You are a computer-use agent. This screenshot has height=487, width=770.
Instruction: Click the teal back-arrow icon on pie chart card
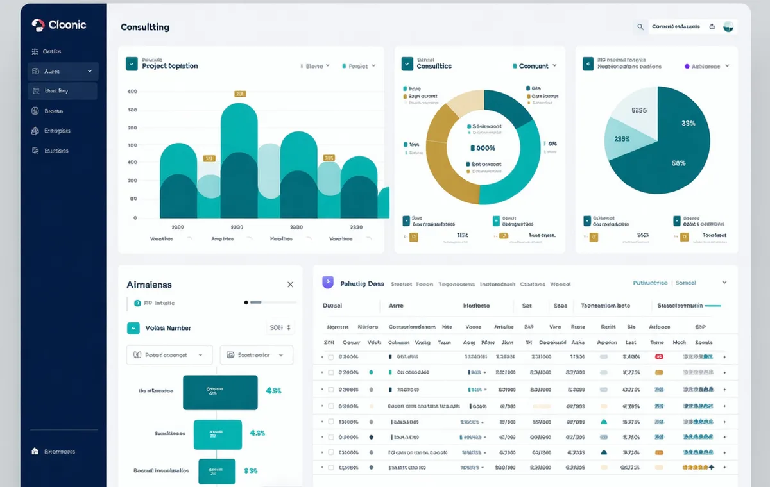coord(587,63)
